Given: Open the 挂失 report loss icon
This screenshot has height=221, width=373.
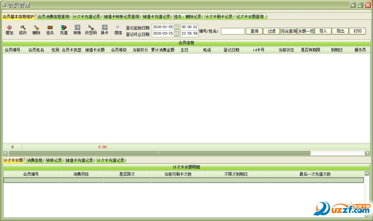Looking at the screenshot, I should (50, 28).
